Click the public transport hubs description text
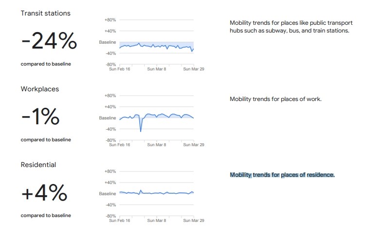 pos(291,27)
